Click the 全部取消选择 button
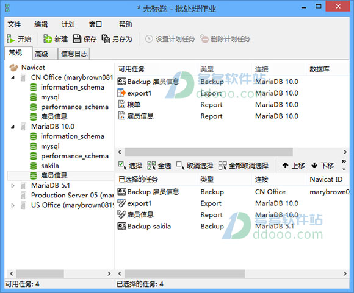The width and height of the screenshot is (354, 293). [244, 166]
